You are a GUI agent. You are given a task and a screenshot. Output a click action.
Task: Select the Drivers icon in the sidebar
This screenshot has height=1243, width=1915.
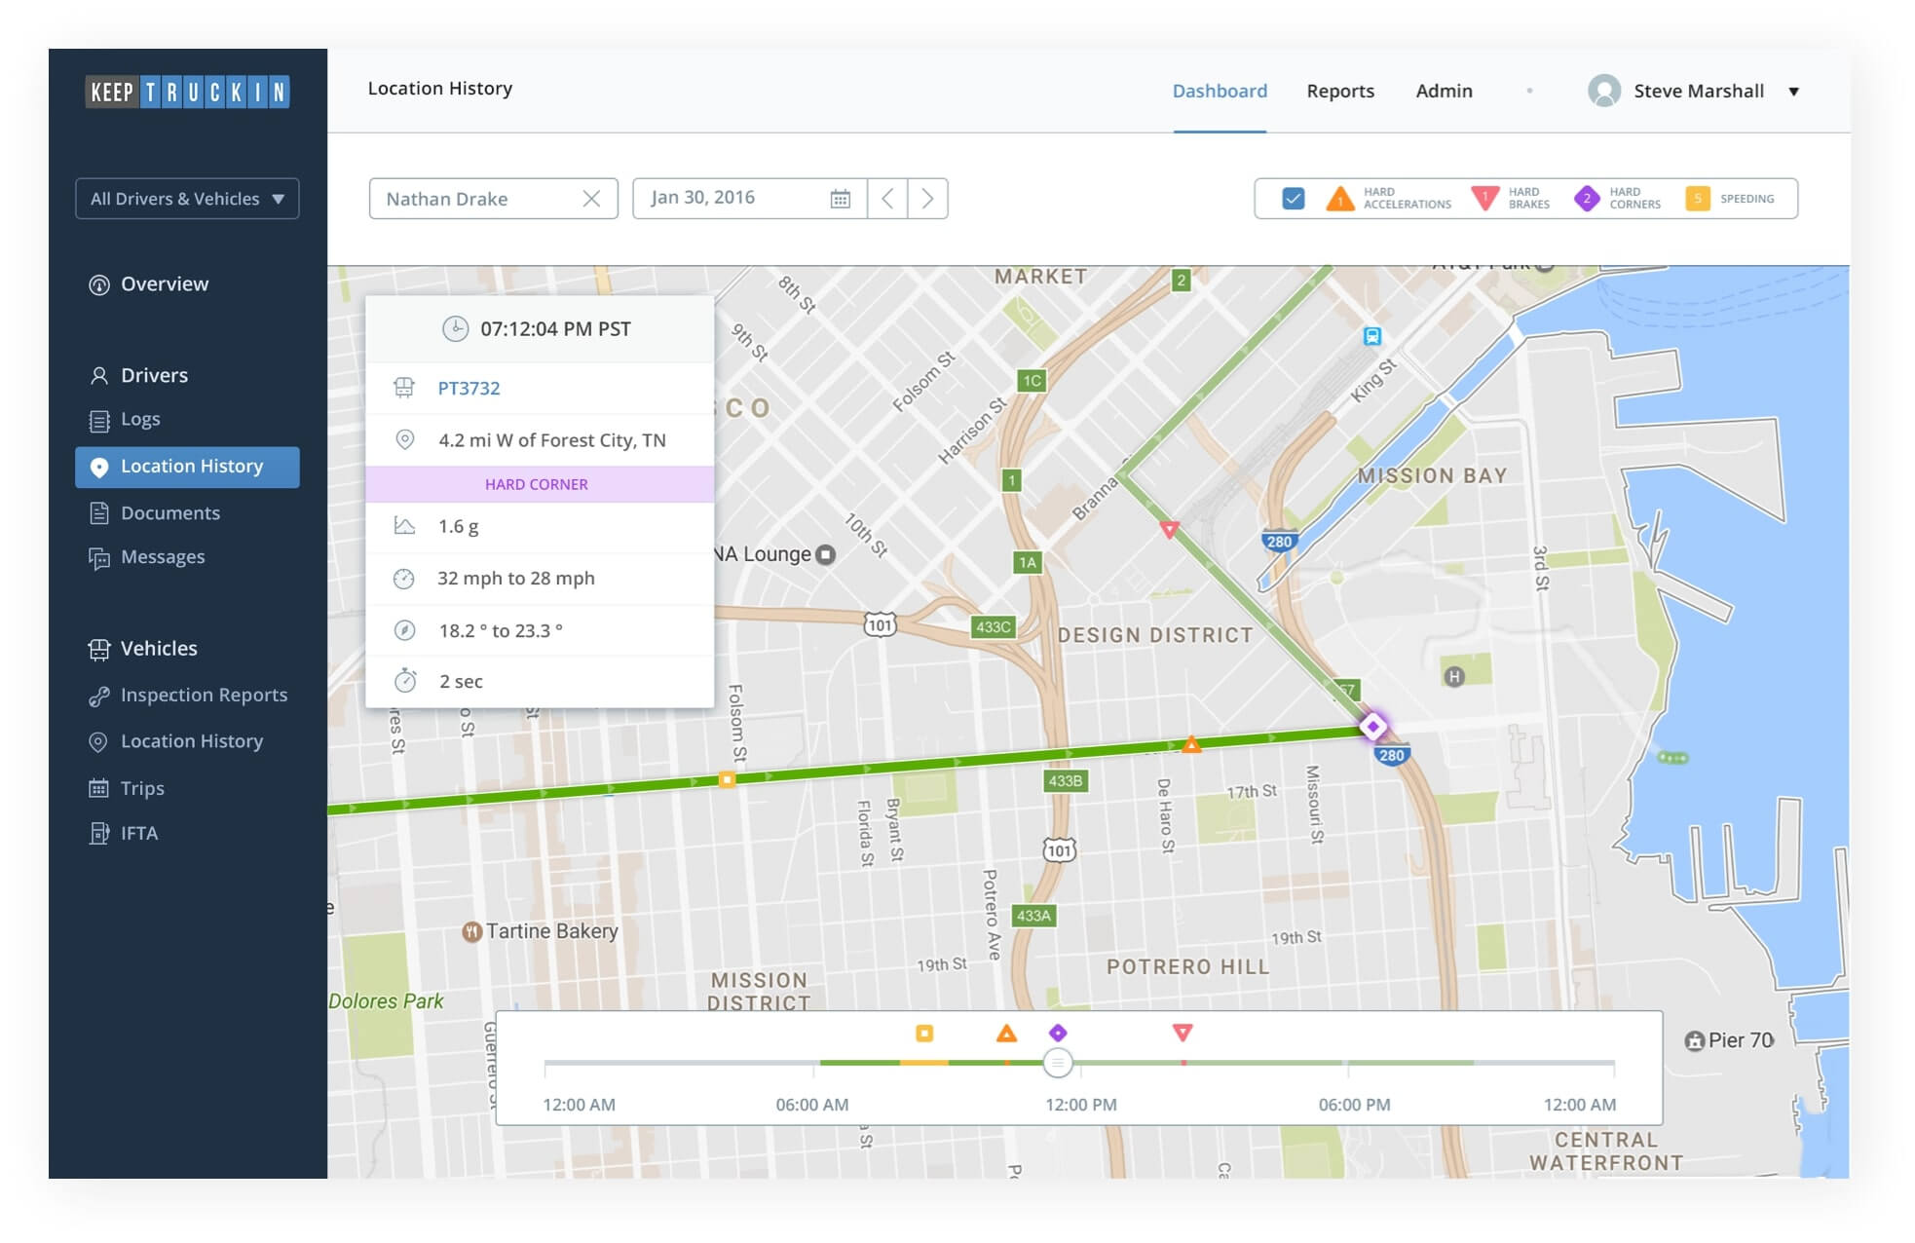(x=97, y=375)
